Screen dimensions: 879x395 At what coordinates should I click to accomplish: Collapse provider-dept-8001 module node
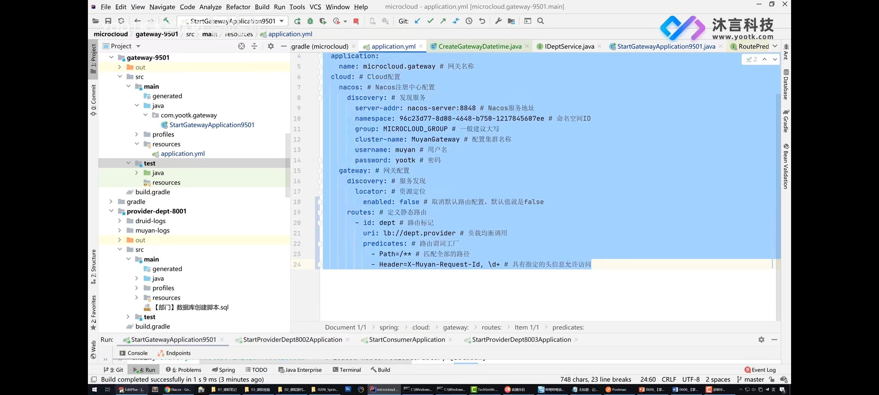click(111, 211)
